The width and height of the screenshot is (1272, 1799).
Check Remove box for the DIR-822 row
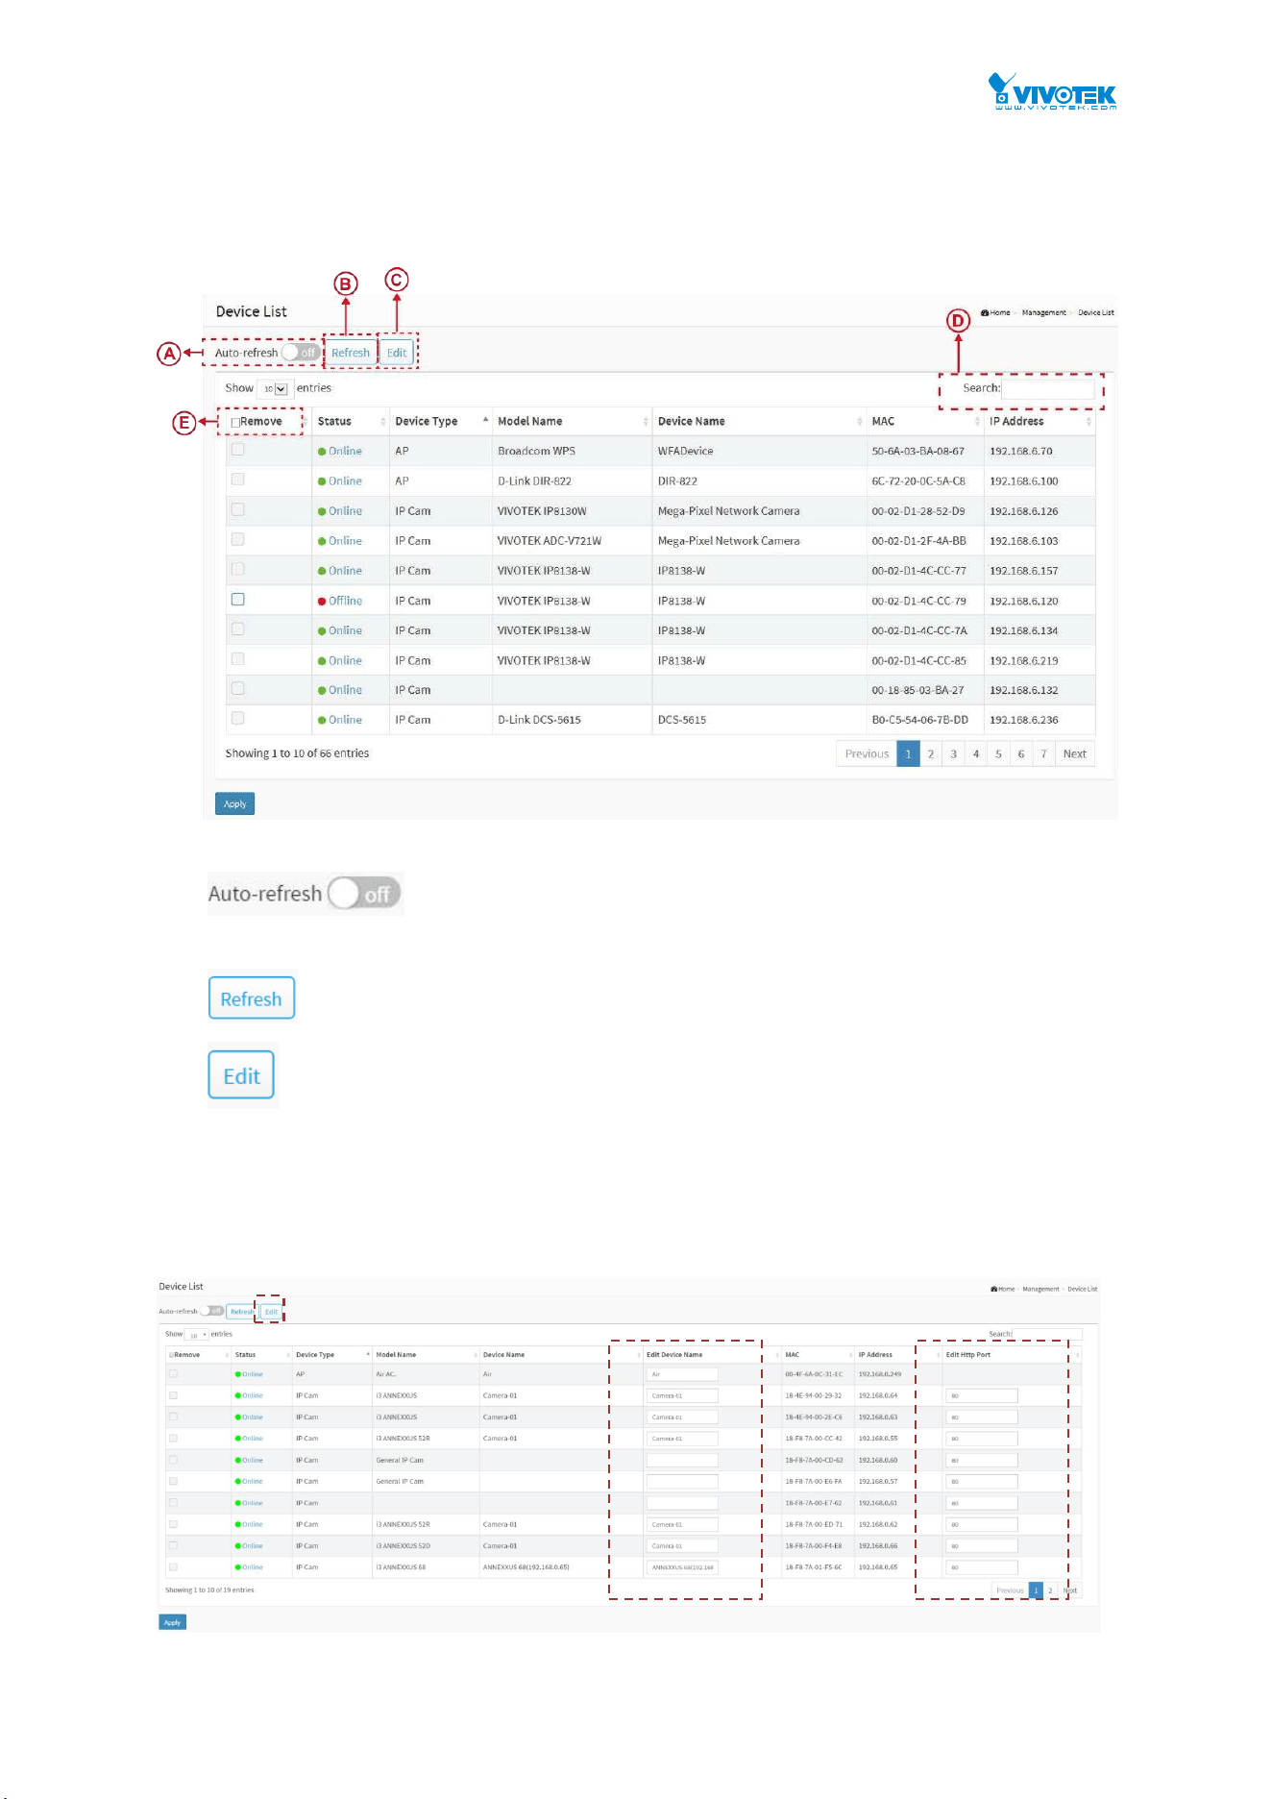(238, 480)
